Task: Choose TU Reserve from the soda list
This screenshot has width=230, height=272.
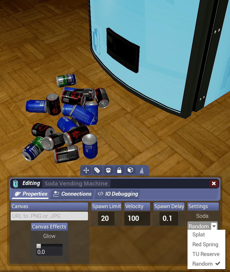Action: pos(206,254)
